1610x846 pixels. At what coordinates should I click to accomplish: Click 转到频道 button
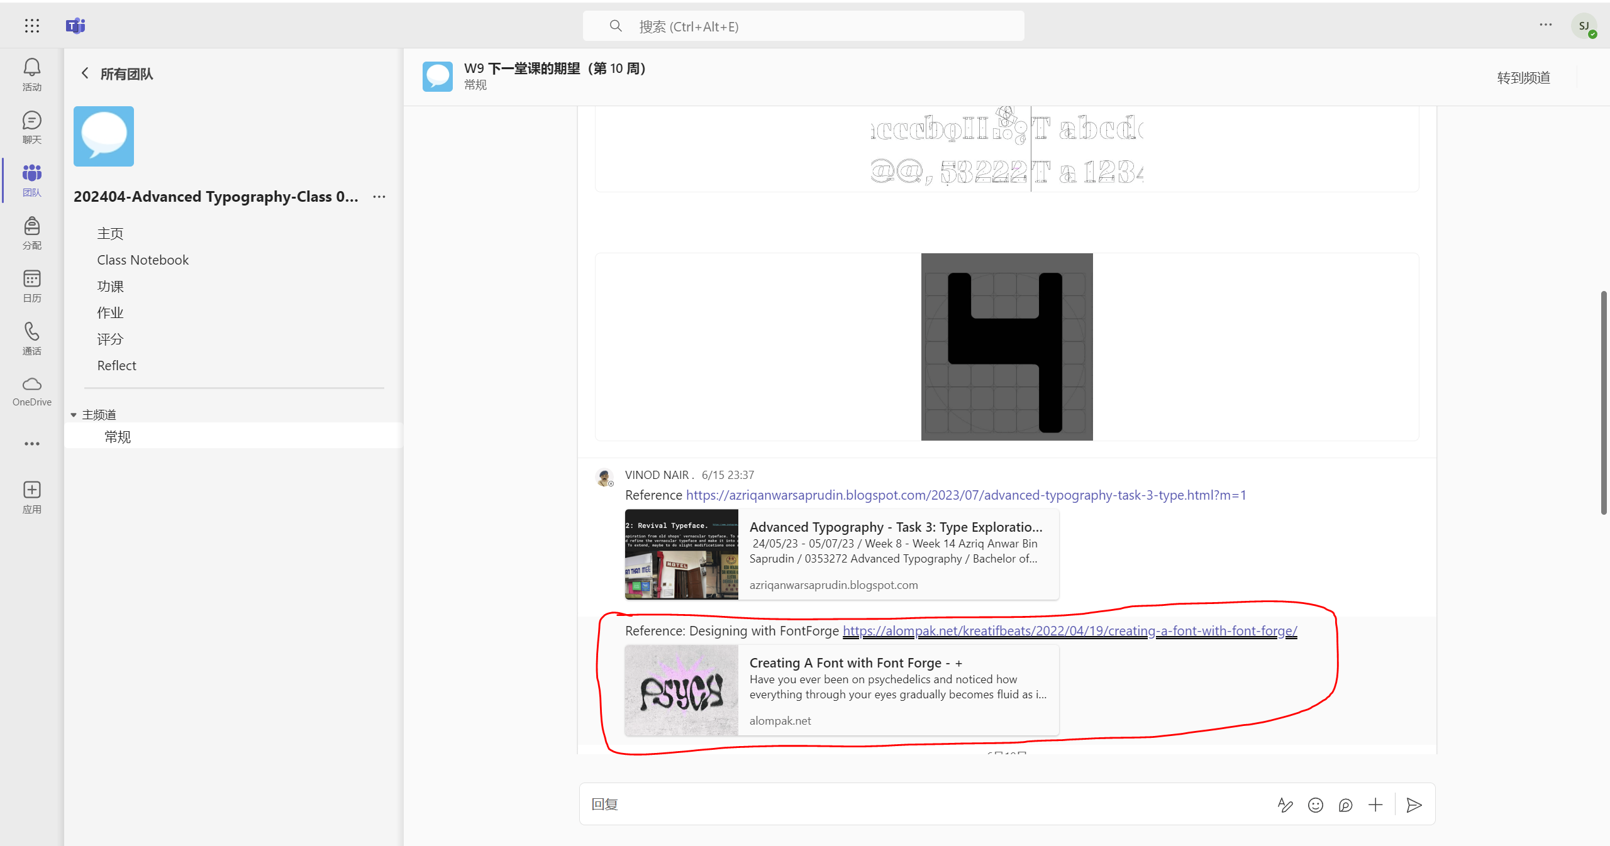coord(1523,77)
